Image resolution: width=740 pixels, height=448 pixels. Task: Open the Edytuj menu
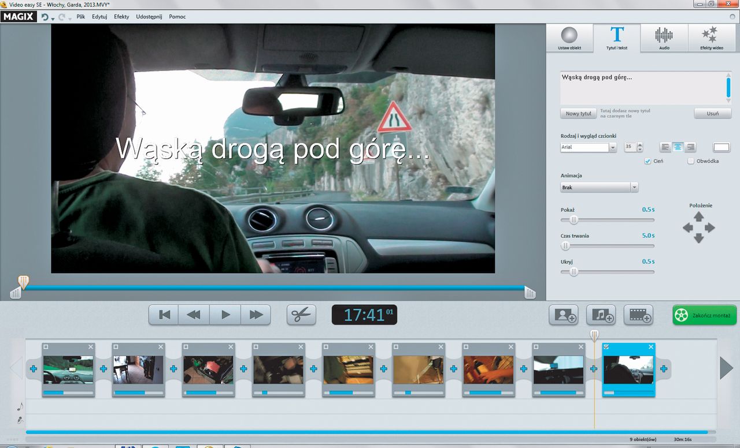pyautogui.click(x=99, y=17)
